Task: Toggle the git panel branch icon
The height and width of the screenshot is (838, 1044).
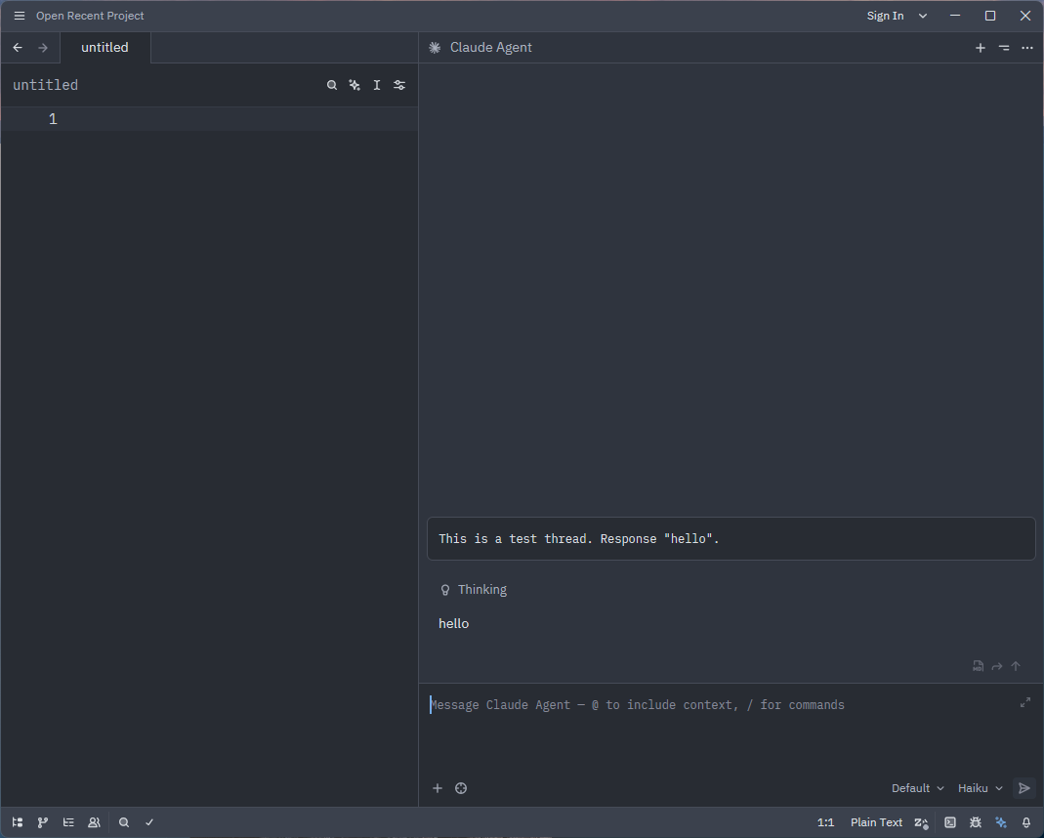Action: tap(43, 822)
